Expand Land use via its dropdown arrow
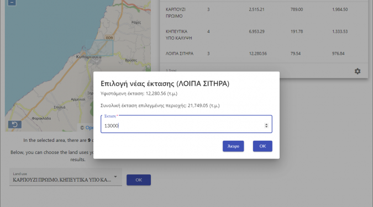 (x=115, y=177)
